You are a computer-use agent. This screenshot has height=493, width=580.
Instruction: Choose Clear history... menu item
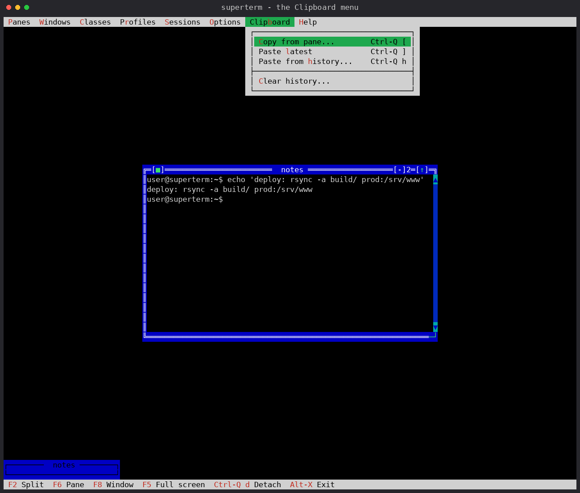[x=333, y=81]
